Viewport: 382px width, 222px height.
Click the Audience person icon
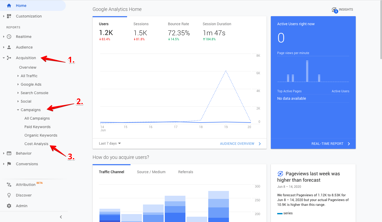coord(9,47)
